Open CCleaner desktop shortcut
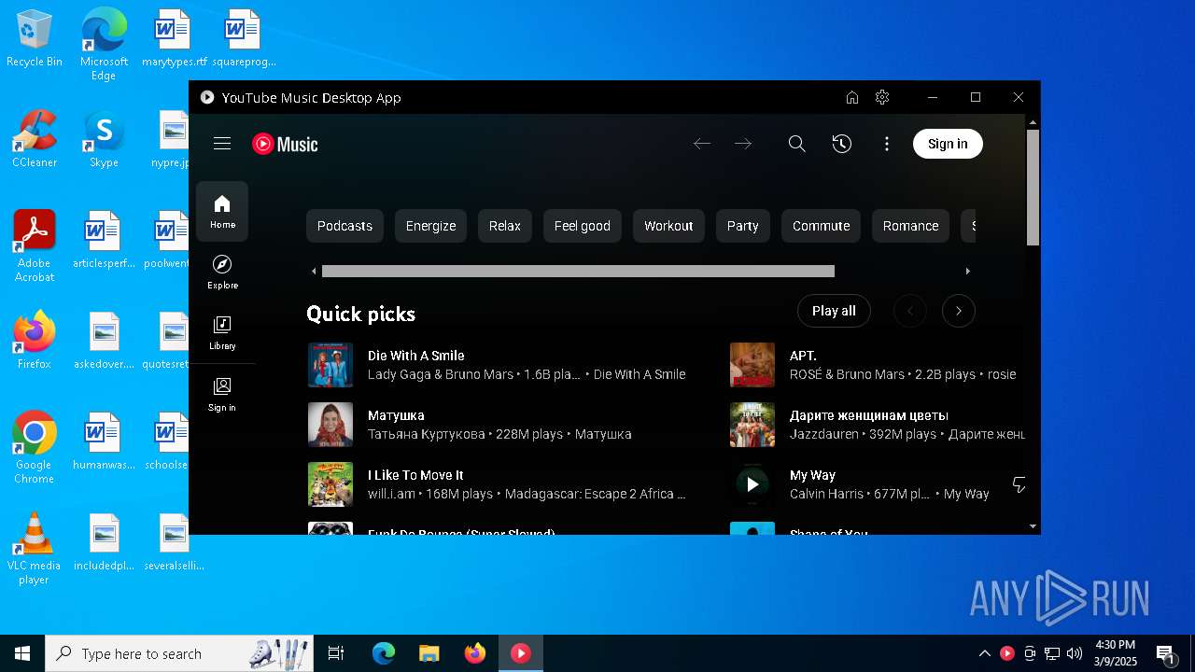1195x672 pixels. point(35,140)
